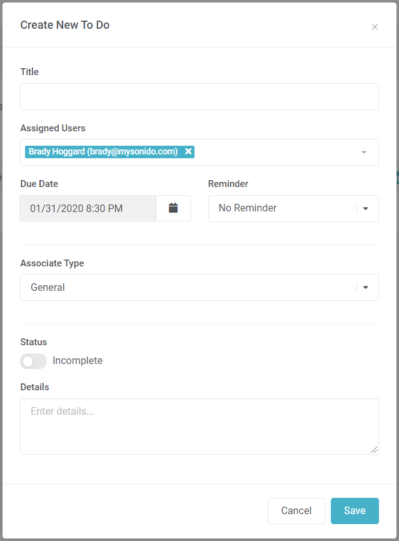Select the 'No Reminder' dropdown value
Screen dimensions: 399x541
click(x=248, y=208)
